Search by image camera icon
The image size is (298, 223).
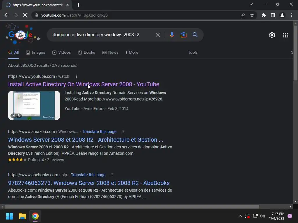click(183, 35)
